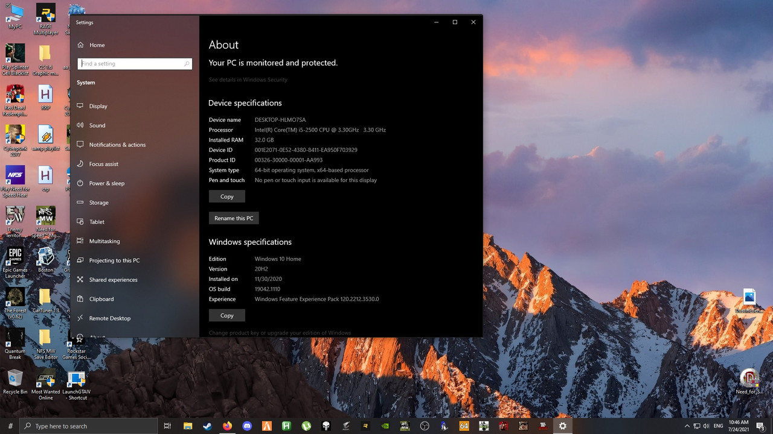The image size is (773, 434).
Task: Copy the Device specifications
Action: coord(227,197)
